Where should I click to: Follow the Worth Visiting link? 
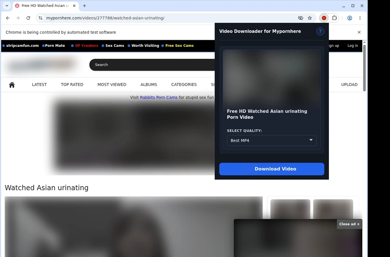click(145, 46)
